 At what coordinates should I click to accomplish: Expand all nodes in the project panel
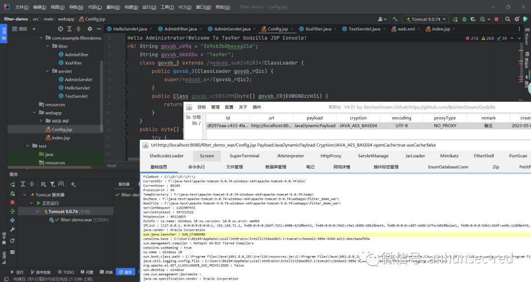pos(69,29)
